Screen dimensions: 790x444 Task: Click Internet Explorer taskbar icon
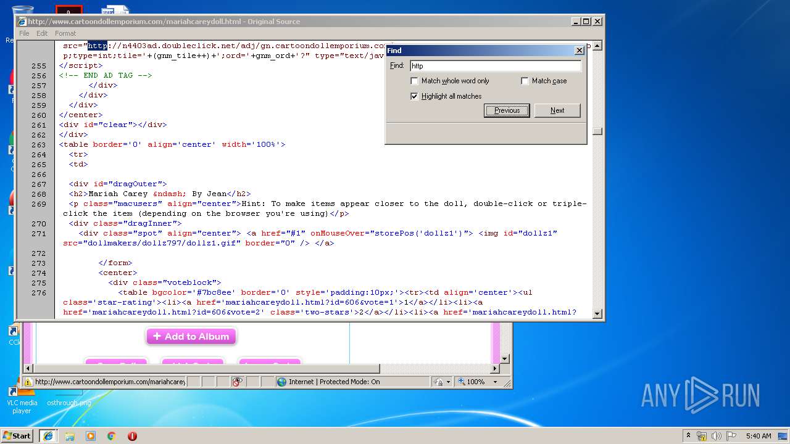coord(48,436)
